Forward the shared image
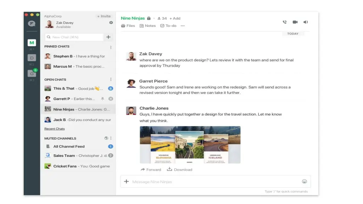Screen dimensions: 363x204 tap(151, 170)
